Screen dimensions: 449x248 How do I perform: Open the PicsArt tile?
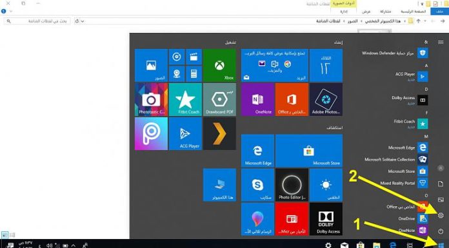[x=151, y=133]
